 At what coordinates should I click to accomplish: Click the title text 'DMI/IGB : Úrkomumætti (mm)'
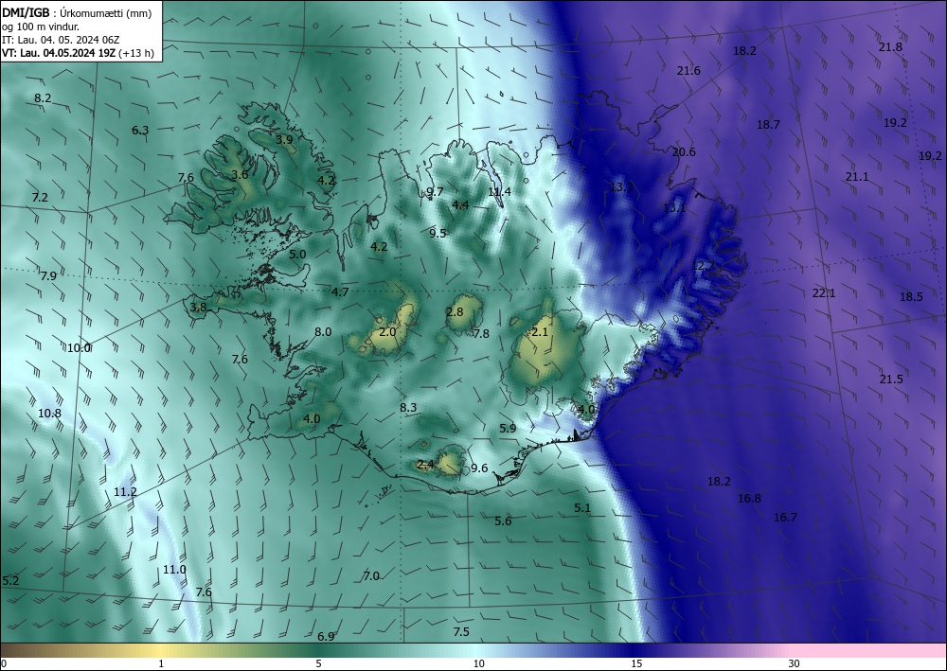[x=77, y=13]
